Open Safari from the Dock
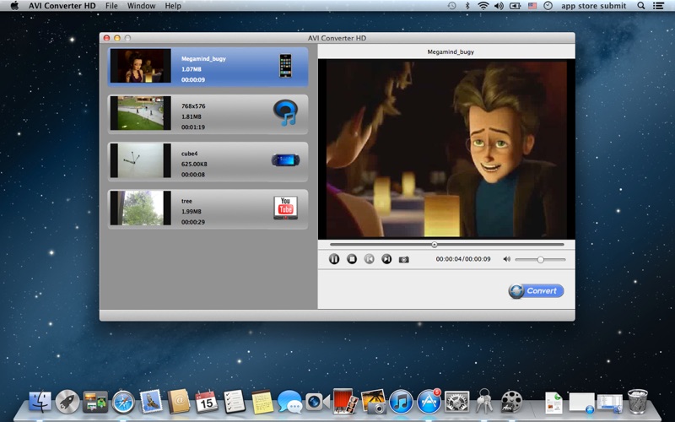The width and height of the screenshot is (675, 422). click(x=123, y=402)
